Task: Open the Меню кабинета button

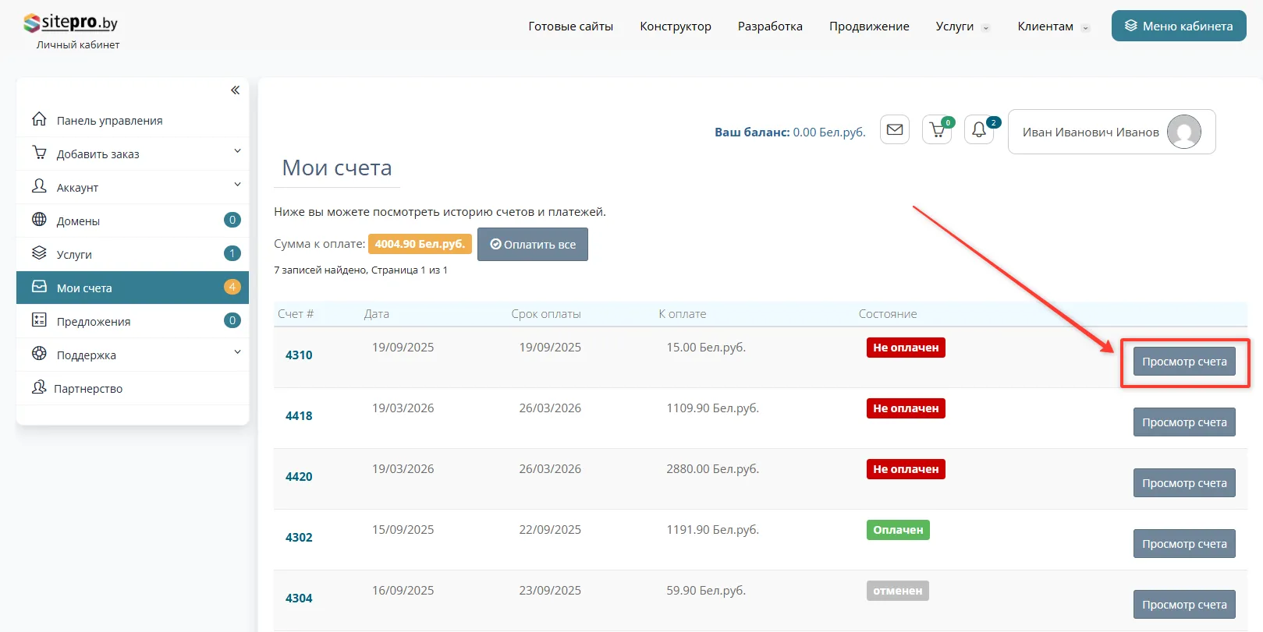Action: [x=1178, y=26]
